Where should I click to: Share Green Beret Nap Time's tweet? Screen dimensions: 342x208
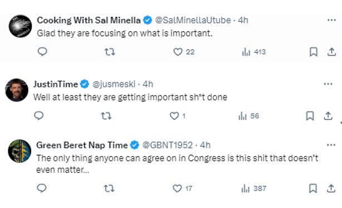coord(331,189)
